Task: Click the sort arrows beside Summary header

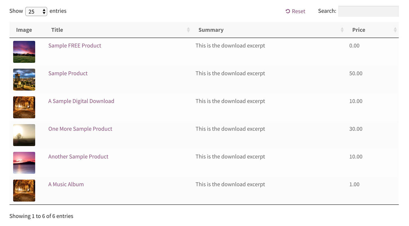Action: coord(342,30)
